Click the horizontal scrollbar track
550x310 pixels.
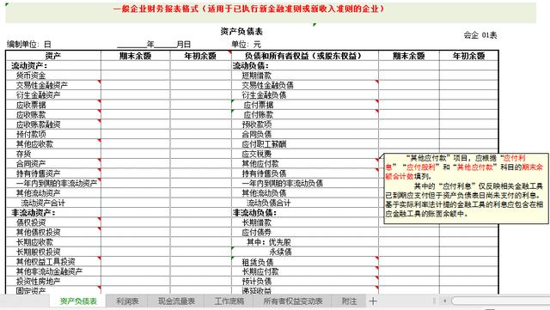coord(501,301)
